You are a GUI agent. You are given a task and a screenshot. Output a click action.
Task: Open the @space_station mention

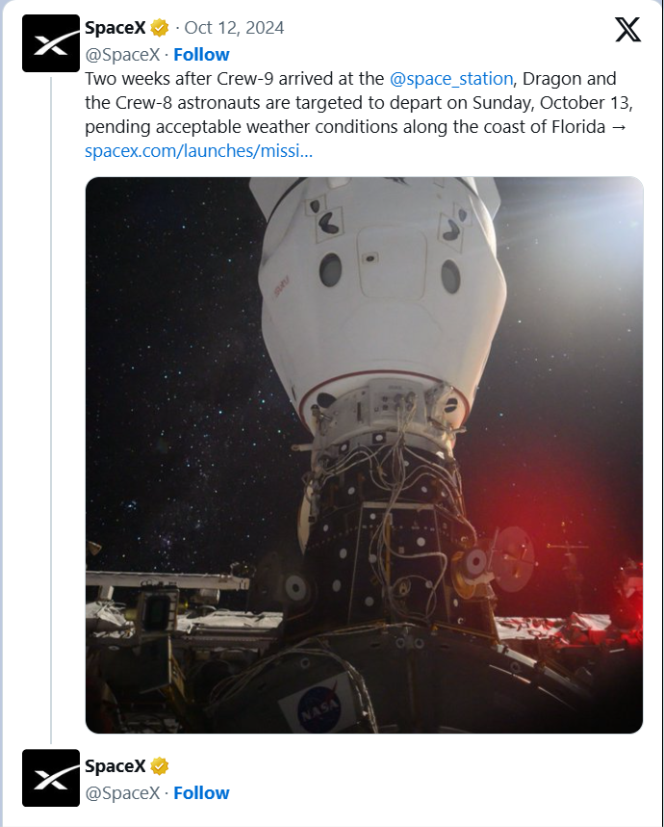(451, 78)
